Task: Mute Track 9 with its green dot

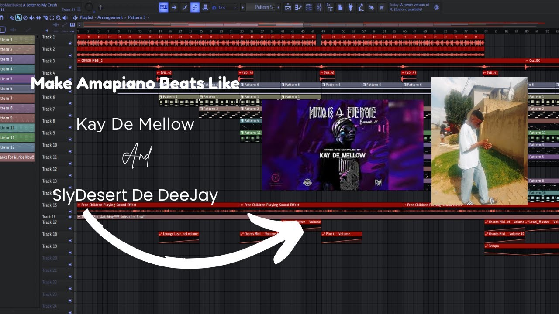Action: click(x=70, y=139)
